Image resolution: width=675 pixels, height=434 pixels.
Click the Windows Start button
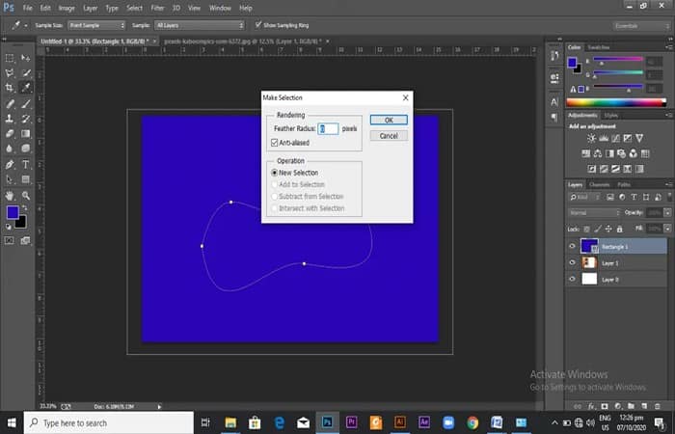tap(12, 422)
